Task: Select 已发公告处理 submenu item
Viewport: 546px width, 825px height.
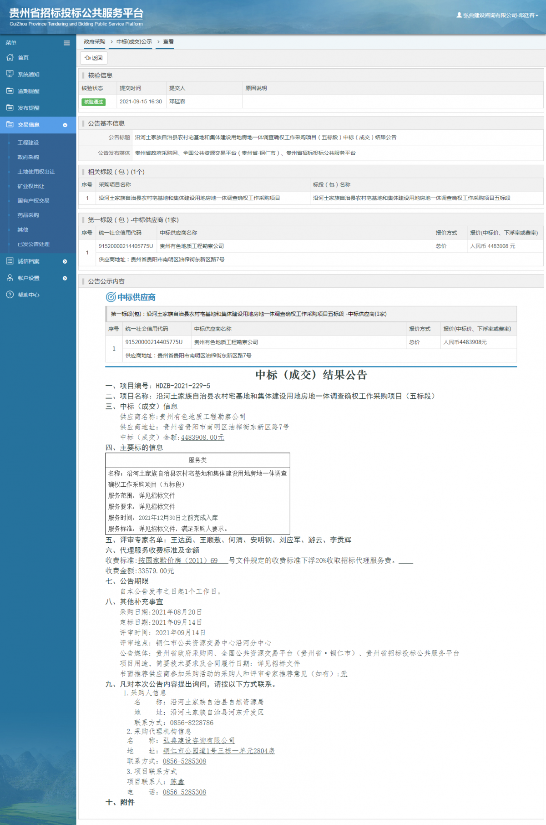Action: (x=33, y=244)
